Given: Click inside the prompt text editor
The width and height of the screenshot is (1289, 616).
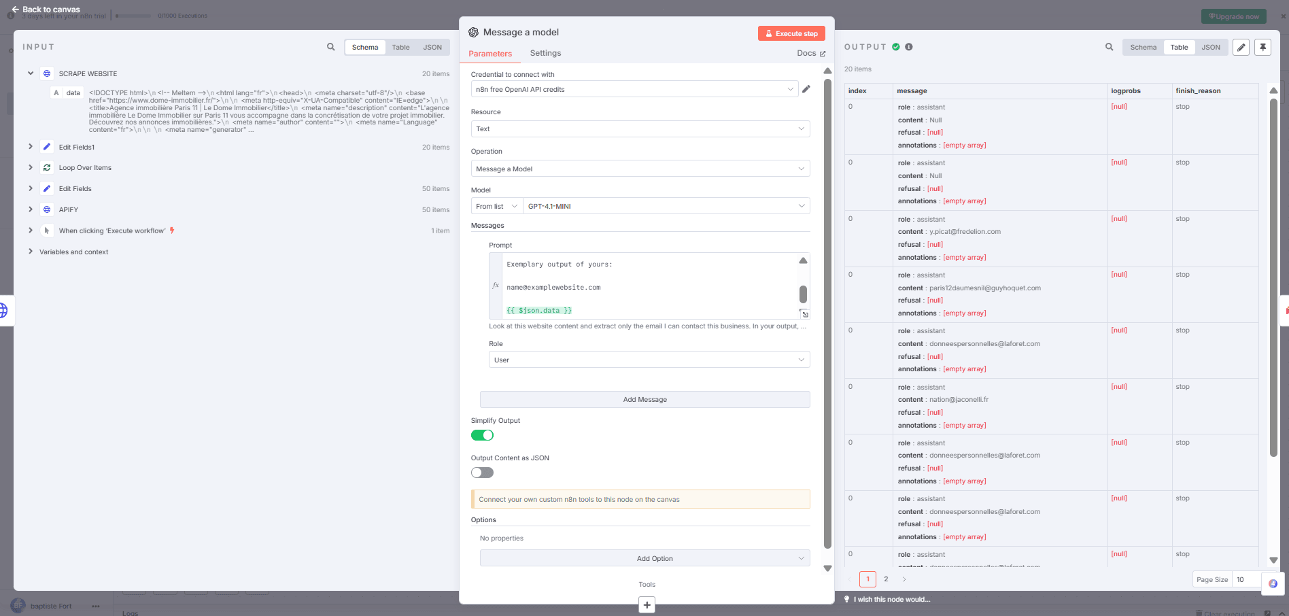Looking at the screenshot, I should pyautogui.click(x=649, y=286).
